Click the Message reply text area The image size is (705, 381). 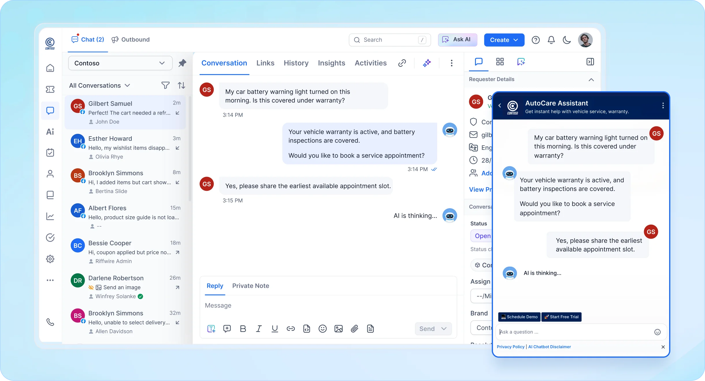click(x=328, y=306)
